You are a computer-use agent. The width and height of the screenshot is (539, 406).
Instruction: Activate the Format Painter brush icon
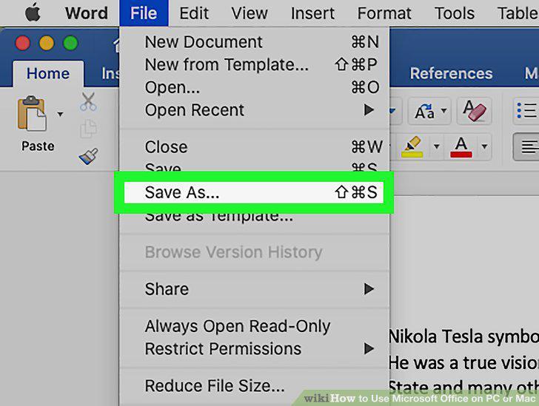coord(88,156)
